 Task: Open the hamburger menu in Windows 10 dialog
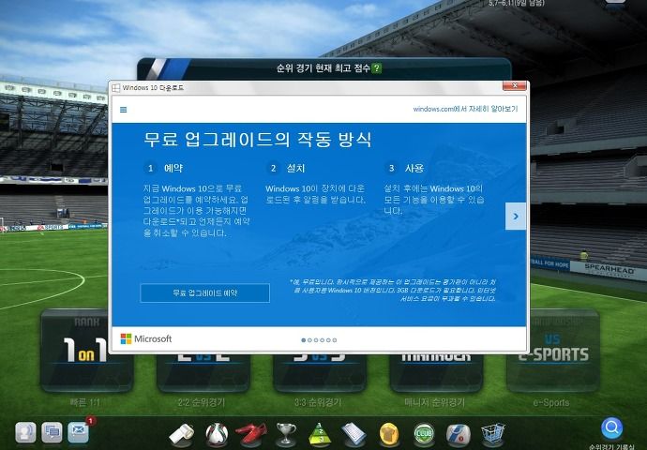coord(123,110)
